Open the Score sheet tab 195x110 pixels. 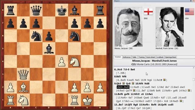(x=151, y=57)
